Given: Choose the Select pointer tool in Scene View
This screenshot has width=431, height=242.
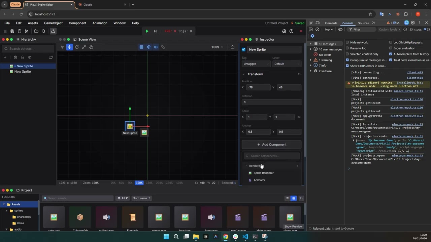Looking at the screenshot, I should (62, 47).
